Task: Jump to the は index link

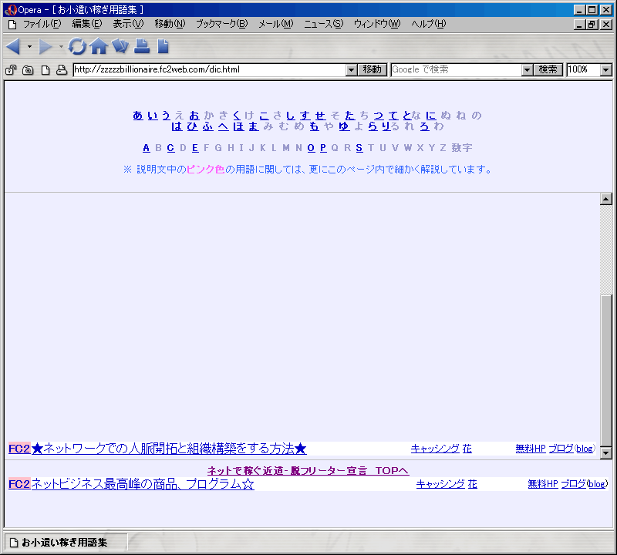Action: pos(177,126)
